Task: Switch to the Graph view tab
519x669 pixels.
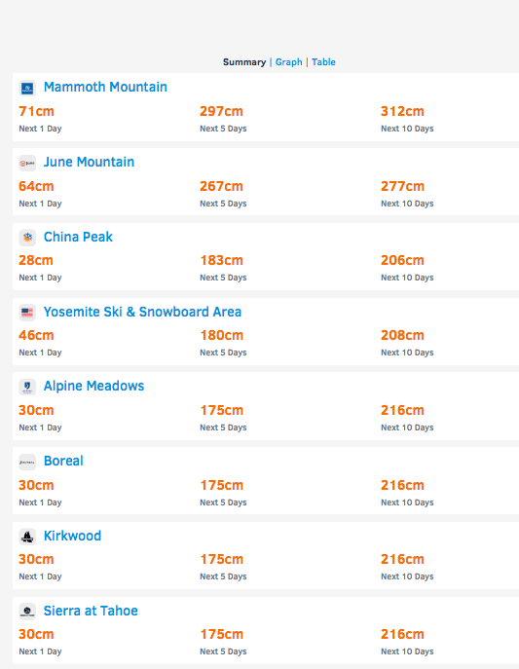Action: pos(289,62)
